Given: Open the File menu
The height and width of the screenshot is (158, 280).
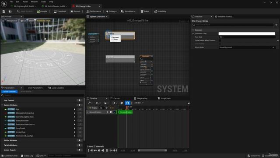Looking at the screenshot, I should tap(11, 2).
